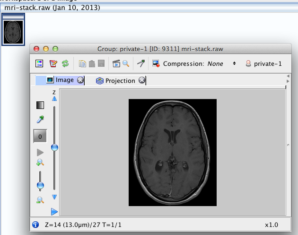Expand the right side panel arrow
The height and width of the screenshot is (235, 298).
tap(288, 145)
